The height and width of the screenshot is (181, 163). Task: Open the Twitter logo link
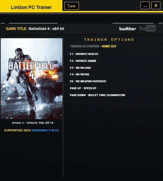coord(128,29)
